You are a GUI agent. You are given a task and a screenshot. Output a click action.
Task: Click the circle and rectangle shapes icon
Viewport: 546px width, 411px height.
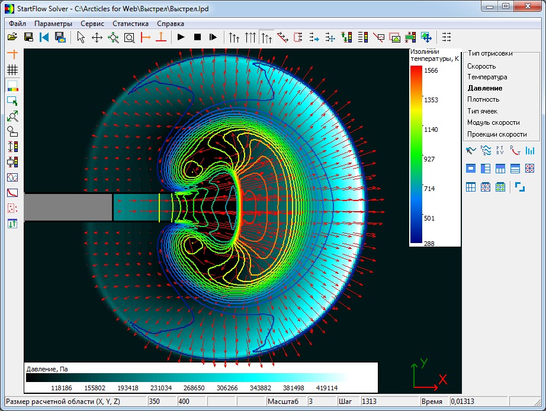click(x=12, y=131)
